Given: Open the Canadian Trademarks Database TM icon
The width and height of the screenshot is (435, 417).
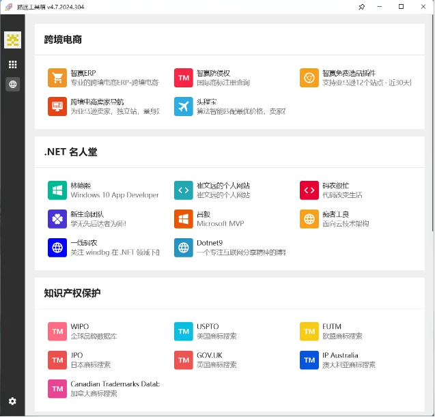Looking at the screenshot, I should (57, 389).
